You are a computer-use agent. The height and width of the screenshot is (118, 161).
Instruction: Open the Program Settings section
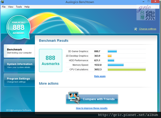click(19, 80)
